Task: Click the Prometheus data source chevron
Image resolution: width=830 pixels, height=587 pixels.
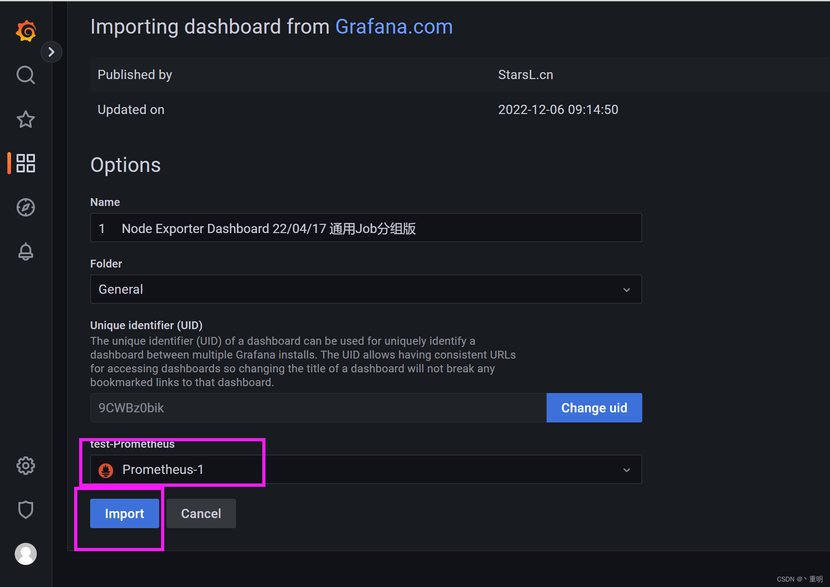Action: tap(627, 470)
